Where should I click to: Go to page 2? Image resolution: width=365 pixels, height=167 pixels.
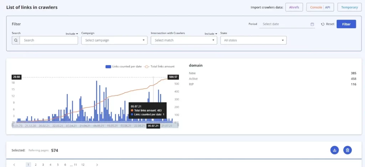pyautogui.click(x=36, y=165)
